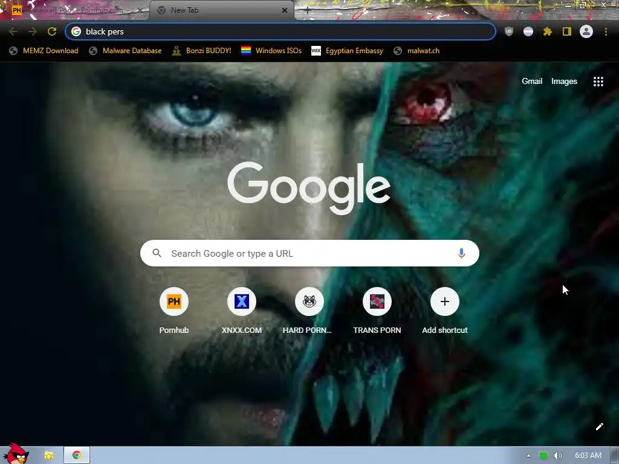Open the profile avatar menu
This screenshot has height=464, width=619.
(x=586, y=31)
